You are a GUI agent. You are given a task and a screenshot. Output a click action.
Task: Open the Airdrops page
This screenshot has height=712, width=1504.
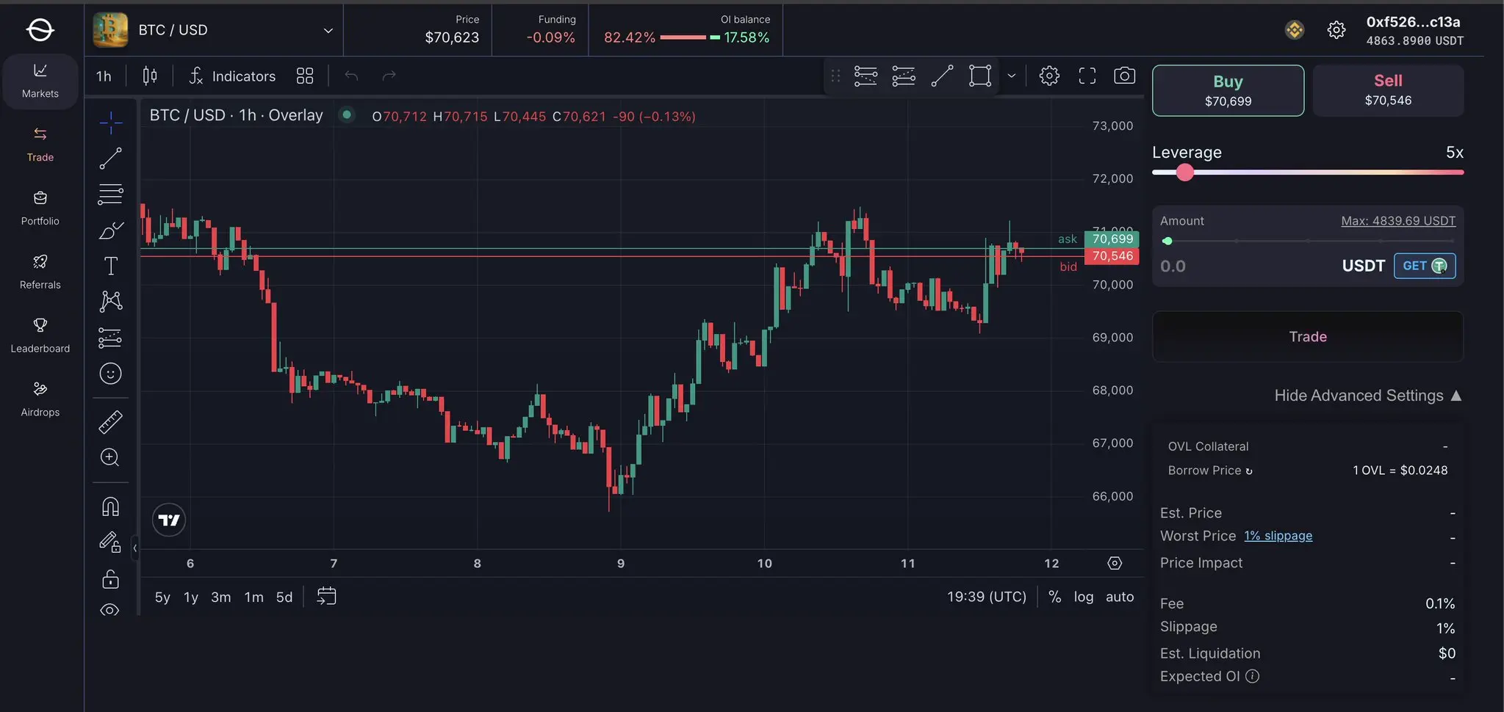40,400
